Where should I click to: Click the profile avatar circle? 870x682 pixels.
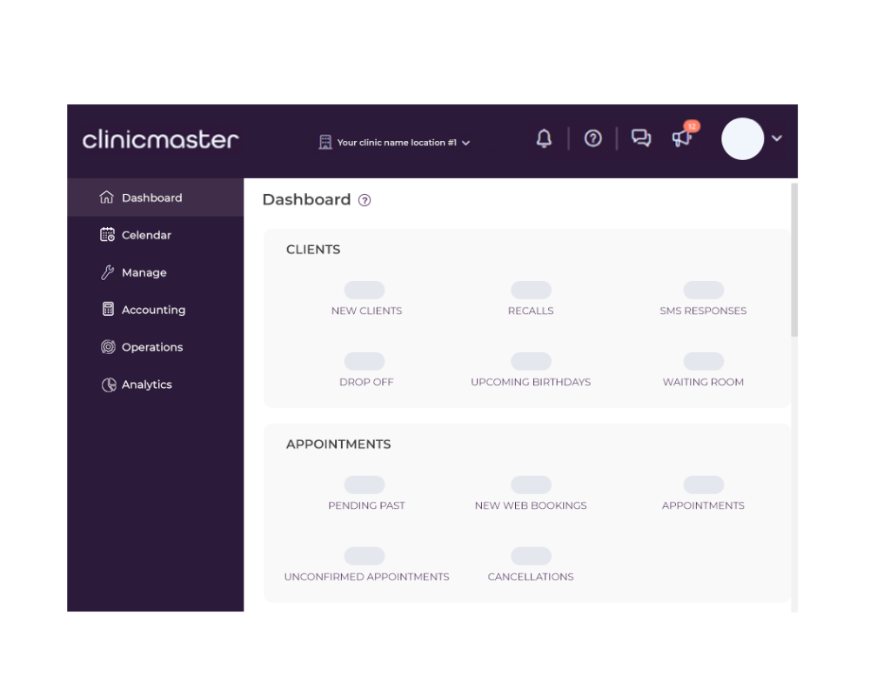coord(742,138)
